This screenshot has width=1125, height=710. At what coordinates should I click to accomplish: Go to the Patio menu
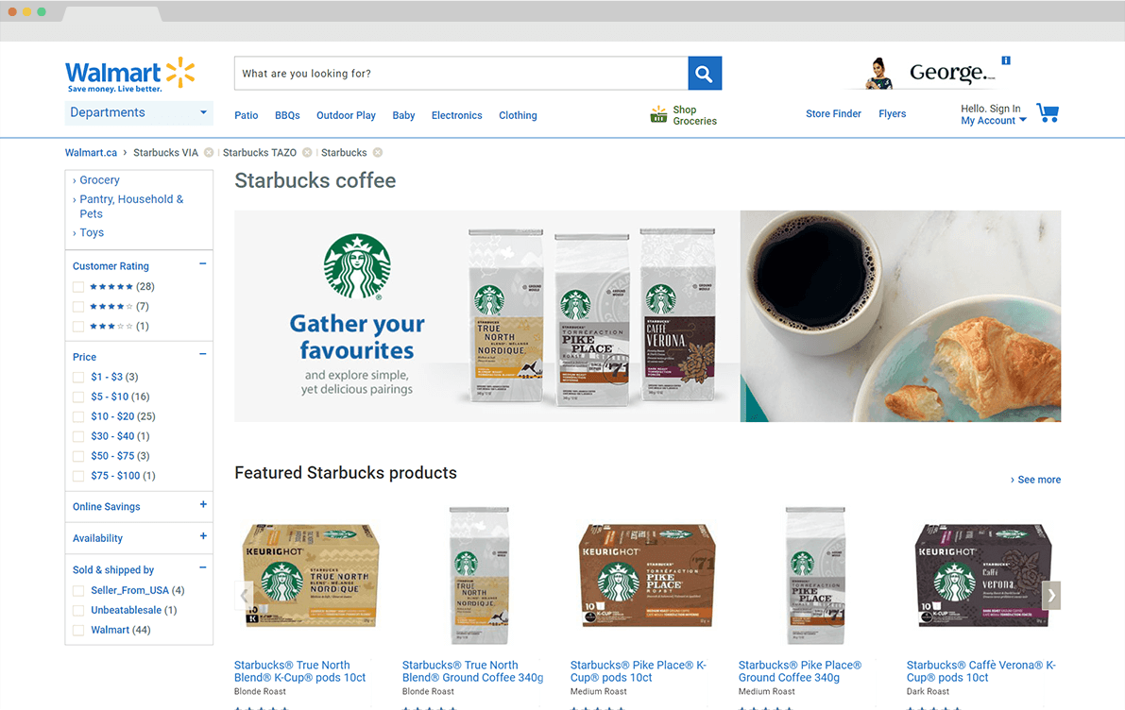(247, 115)
